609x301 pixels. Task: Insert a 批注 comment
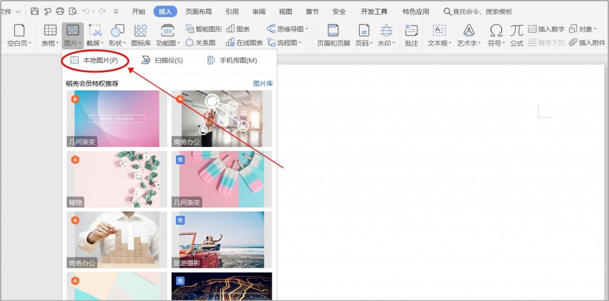coord(411,35)
